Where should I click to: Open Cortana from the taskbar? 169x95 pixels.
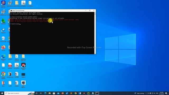[36, 93]
